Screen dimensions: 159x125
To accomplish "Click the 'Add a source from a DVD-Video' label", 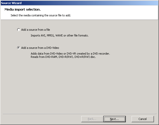I will click(40, 48).
